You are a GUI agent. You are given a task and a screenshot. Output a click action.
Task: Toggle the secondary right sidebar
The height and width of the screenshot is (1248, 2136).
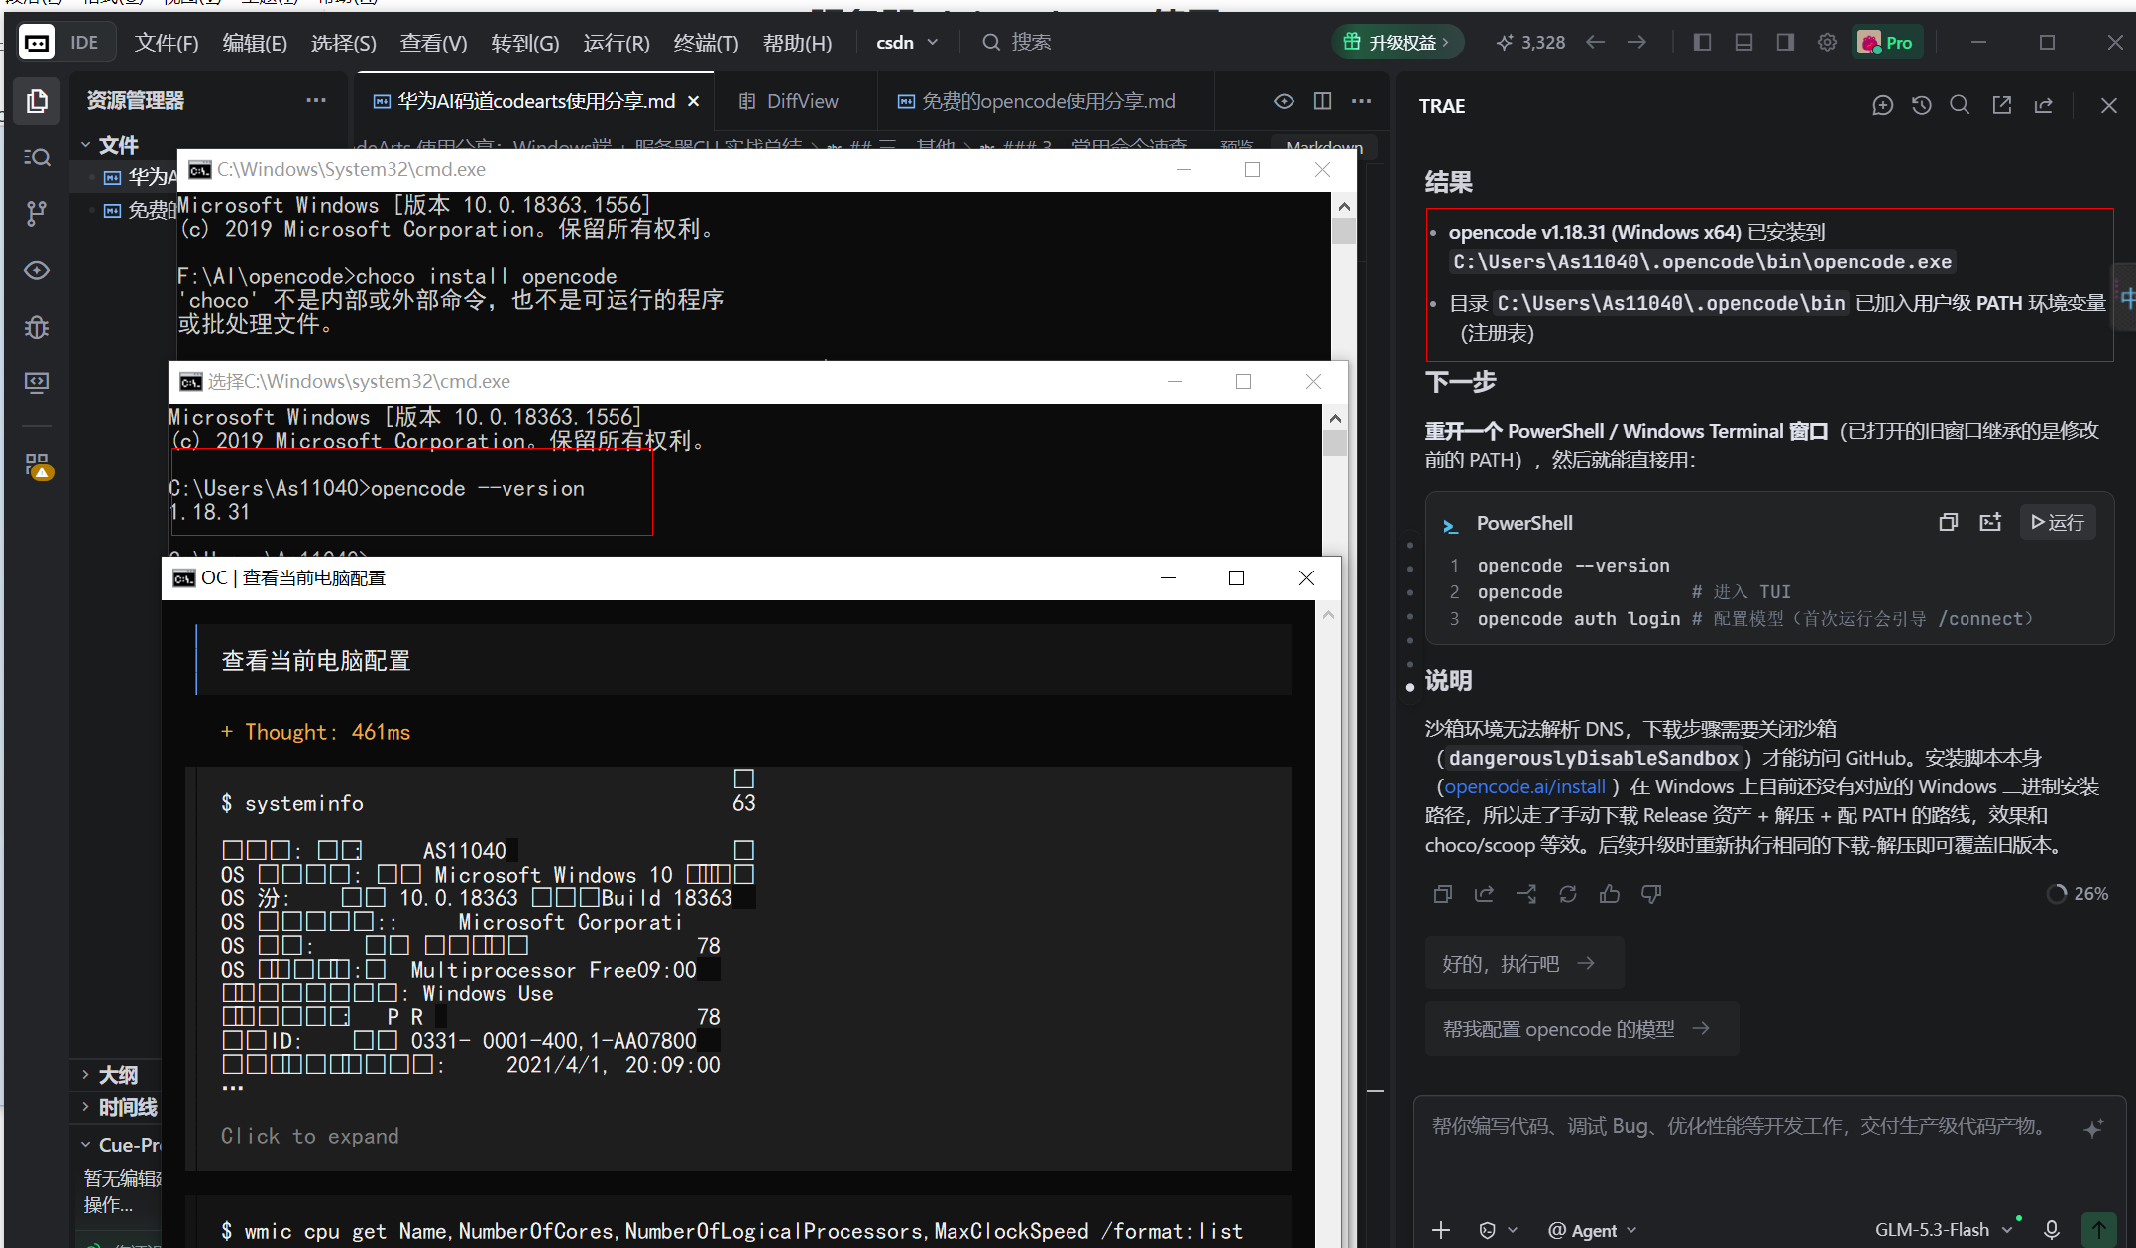(x=1785, y=42)
